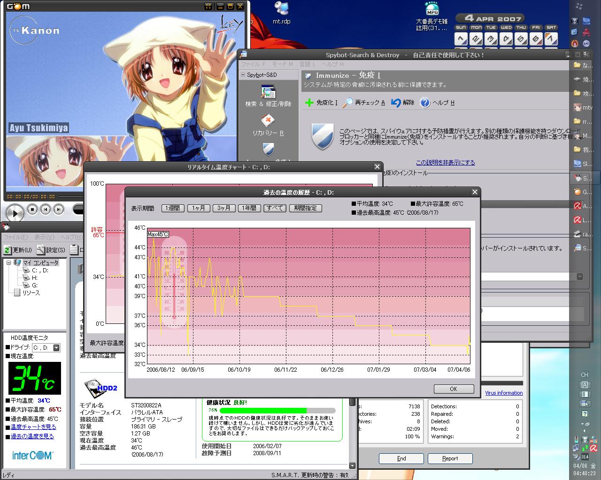Image resolution: width=601 pixels, height=480 pixels.
Task: Select Wednesday the 4th in calendar widget
Action: [x=506, y=39]
